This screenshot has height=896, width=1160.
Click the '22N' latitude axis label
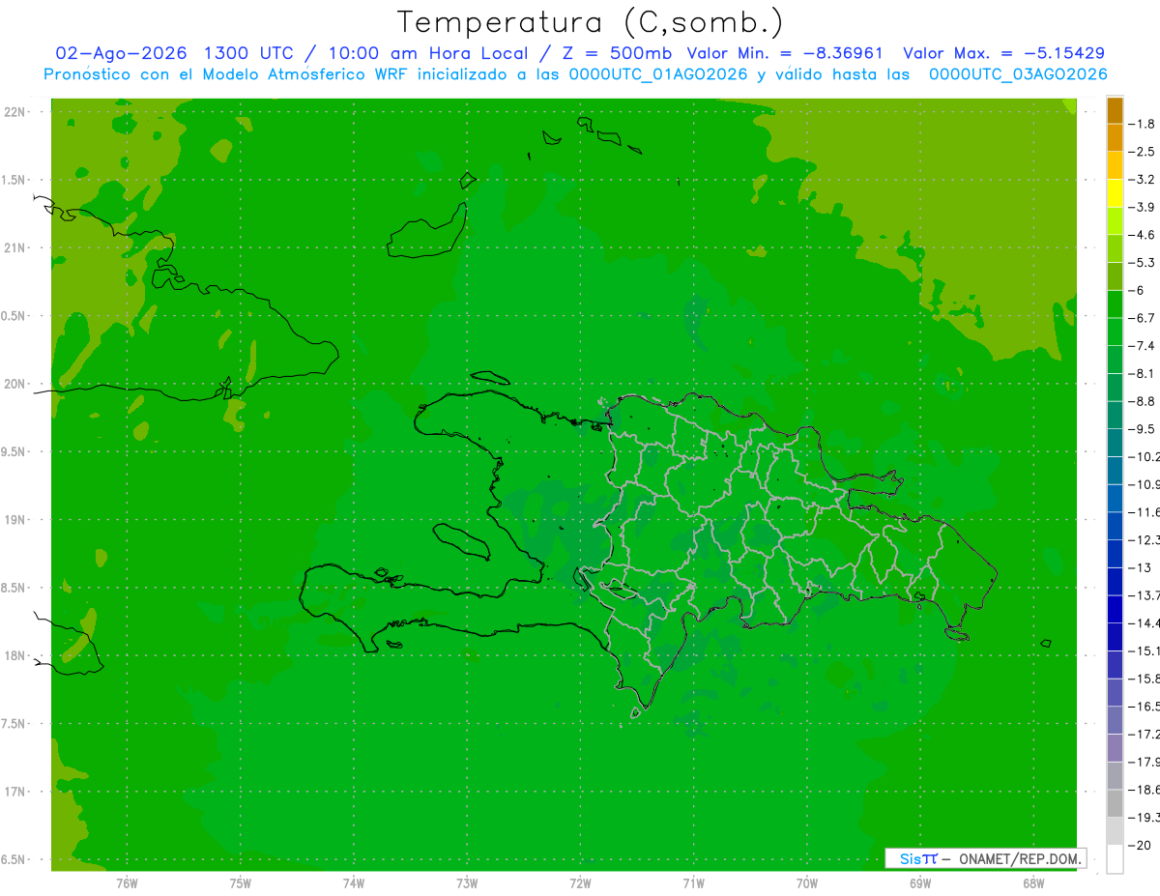tap(14, 112)
